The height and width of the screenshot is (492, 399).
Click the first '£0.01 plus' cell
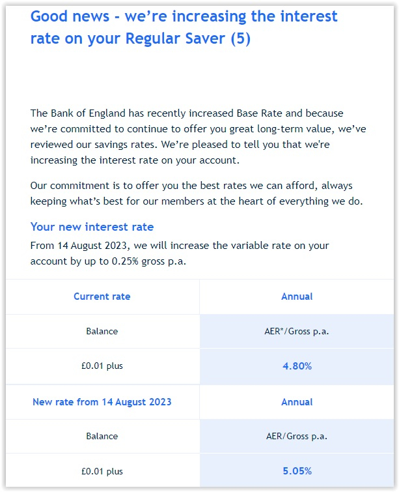(102, 366)
